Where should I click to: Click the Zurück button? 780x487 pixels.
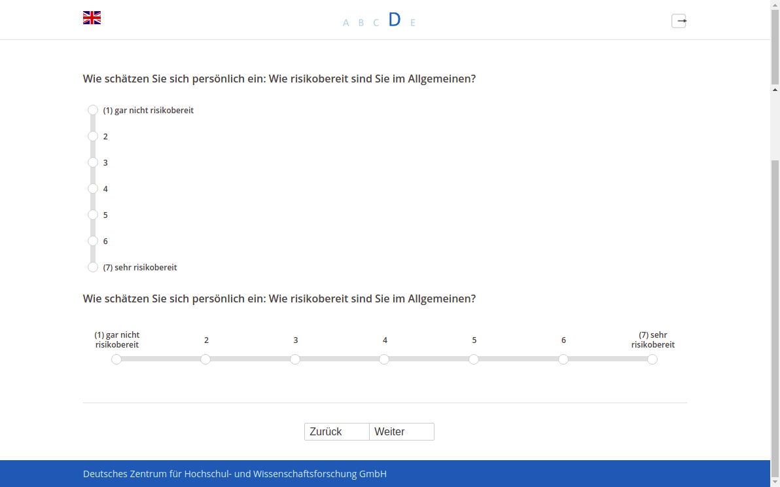point(337,432)
